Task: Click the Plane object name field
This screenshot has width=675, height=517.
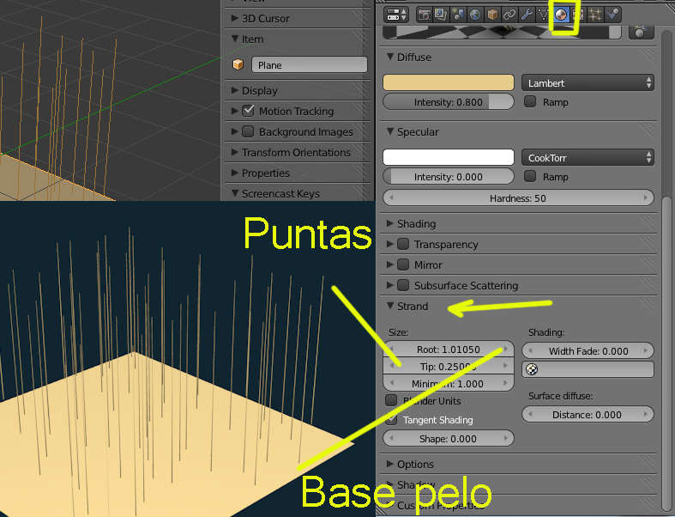Action: (309, 64)
